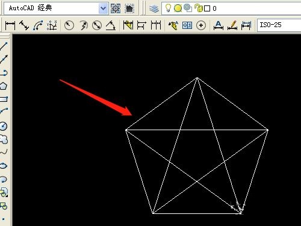Start the Quick Leader tool
This screenshot has height=226, width=301.
tap(173, 25)
